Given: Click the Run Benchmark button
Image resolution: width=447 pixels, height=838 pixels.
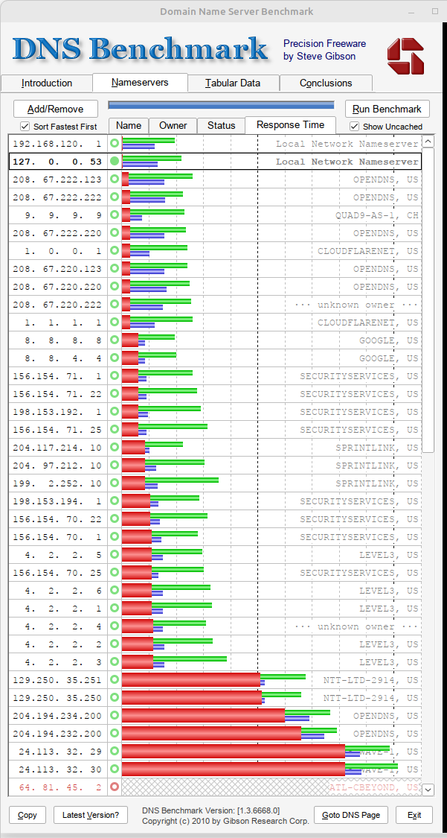Looking at the screenshot, I should point(387,109).
